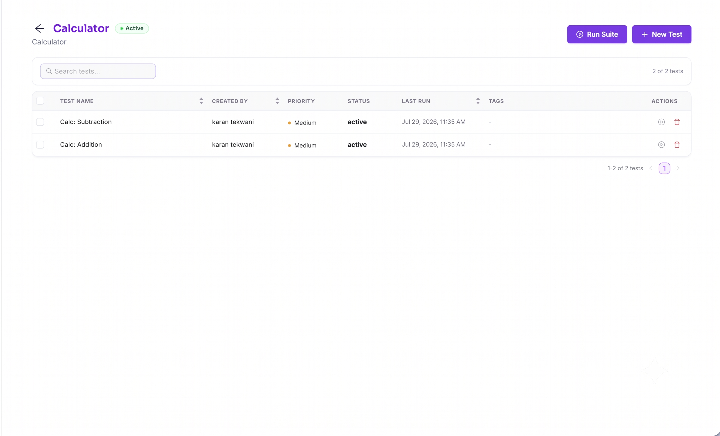
Task: Click karan tekwani in Subtraction row
Action: click(x=233, y=122)
